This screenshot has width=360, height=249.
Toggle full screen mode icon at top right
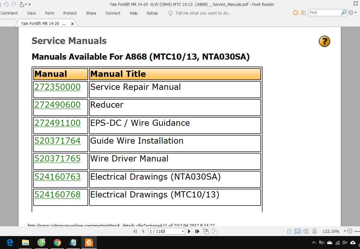355,4
